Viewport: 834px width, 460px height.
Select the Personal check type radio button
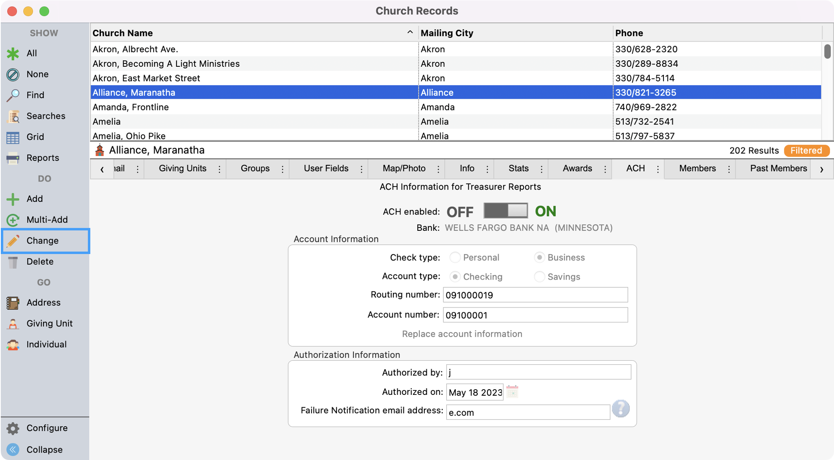point(455,257)
